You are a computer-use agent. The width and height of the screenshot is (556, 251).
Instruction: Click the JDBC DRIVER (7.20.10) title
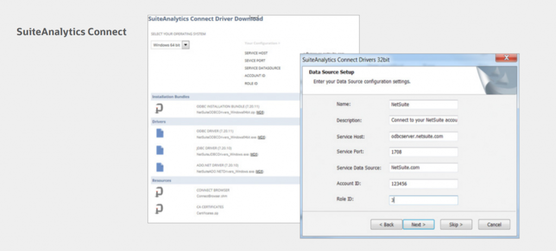click(214, 148)
